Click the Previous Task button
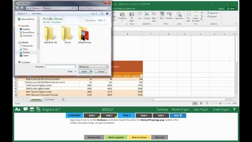 (x=94, y=137)
